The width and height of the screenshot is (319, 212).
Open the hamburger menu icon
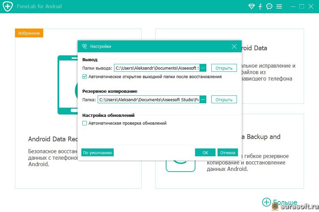[x=279, y=6]
